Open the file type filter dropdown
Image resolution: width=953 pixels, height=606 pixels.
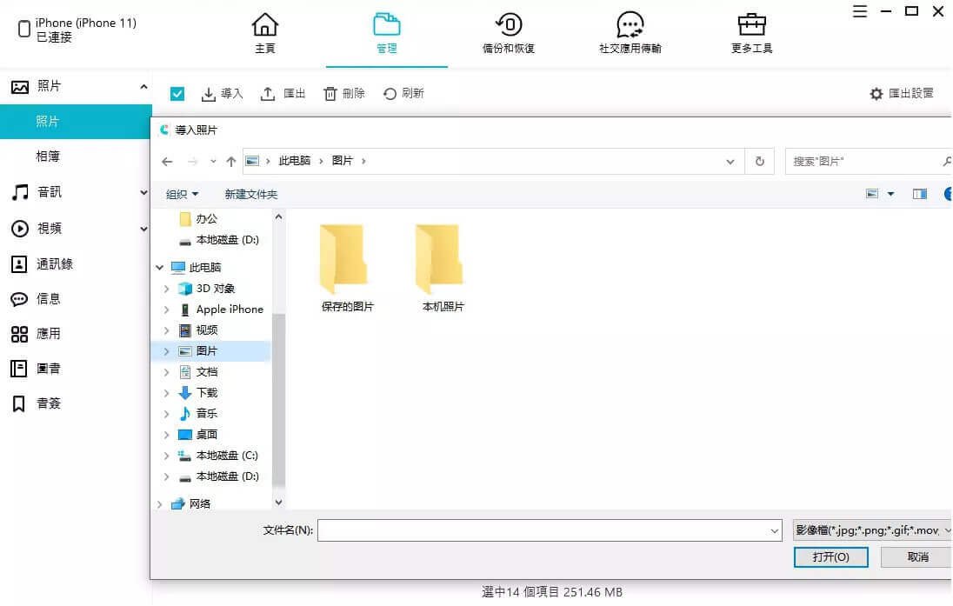[872, 530]
